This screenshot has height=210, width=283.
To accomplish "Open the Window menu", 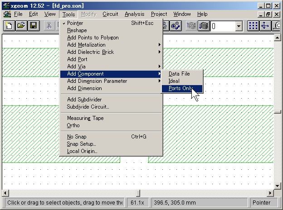I will click(x=182, y=14).
